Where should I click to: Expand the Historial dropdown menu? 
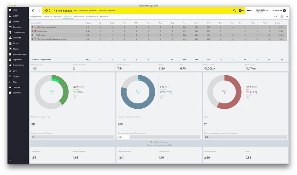[104, 17]
